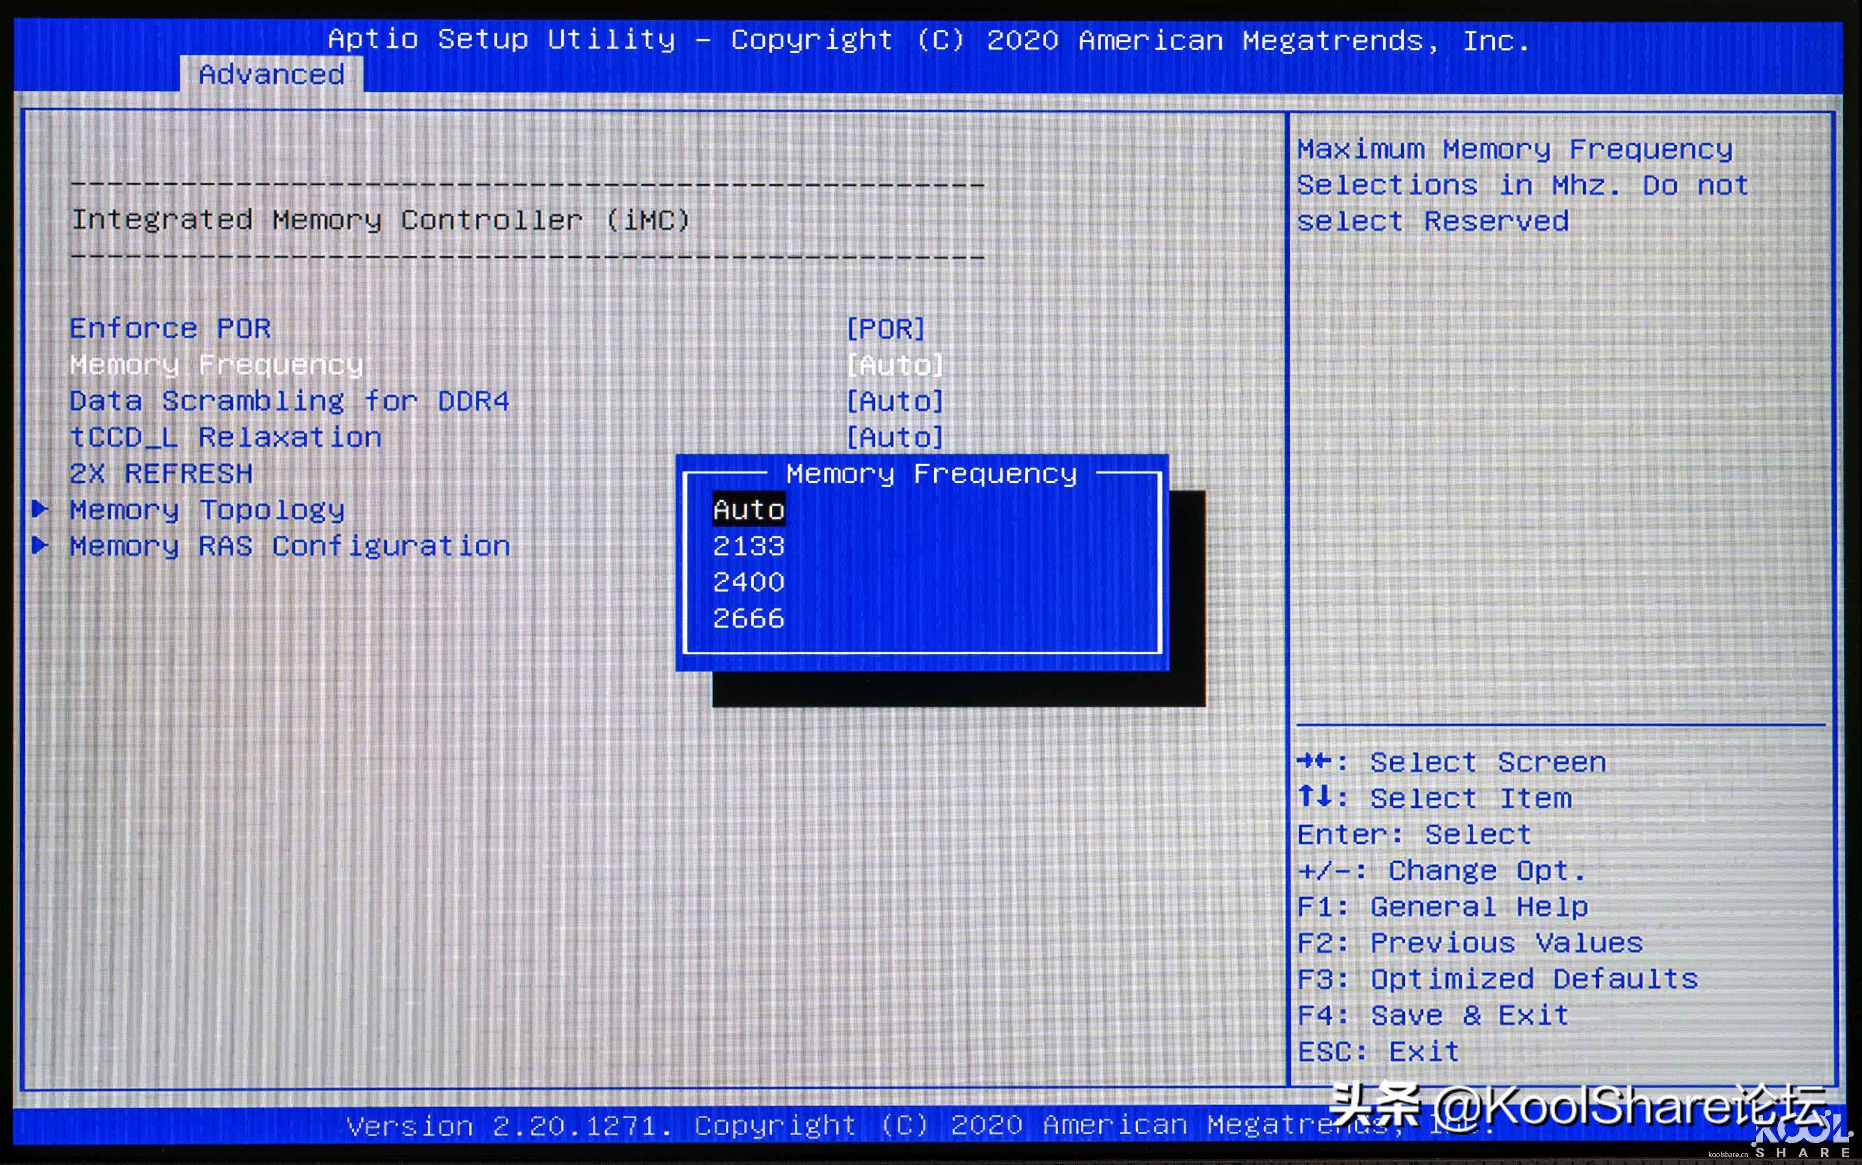
Task: Click F4 Save & Exit hint
Action: point(1433,1016)
